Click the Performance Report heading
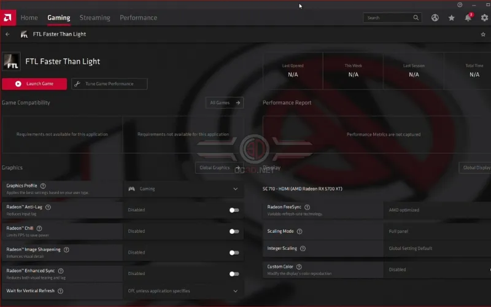Screen dimensions: 491x307 (x=287, y=103)
